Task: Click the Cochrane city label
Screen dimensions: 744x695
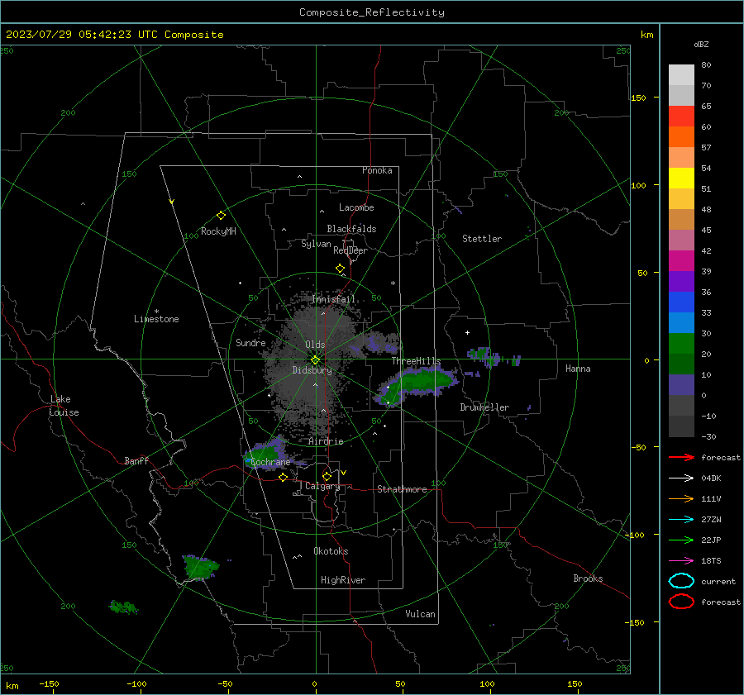Action: [x=270, y=462]
